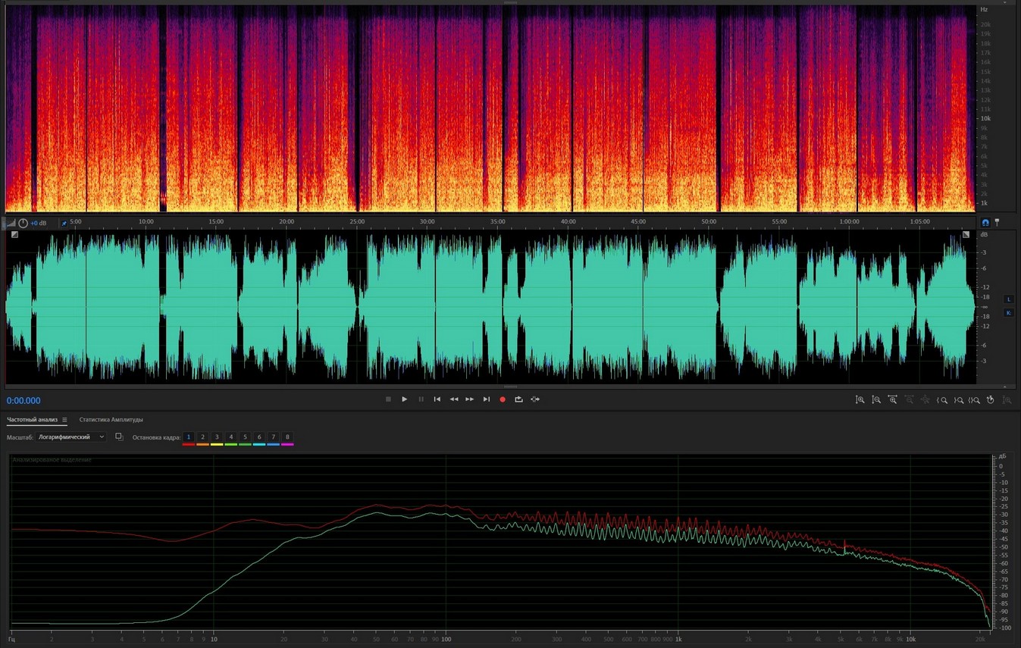
Task: Click frame hold button 1
Action: (x=189, y=437)
